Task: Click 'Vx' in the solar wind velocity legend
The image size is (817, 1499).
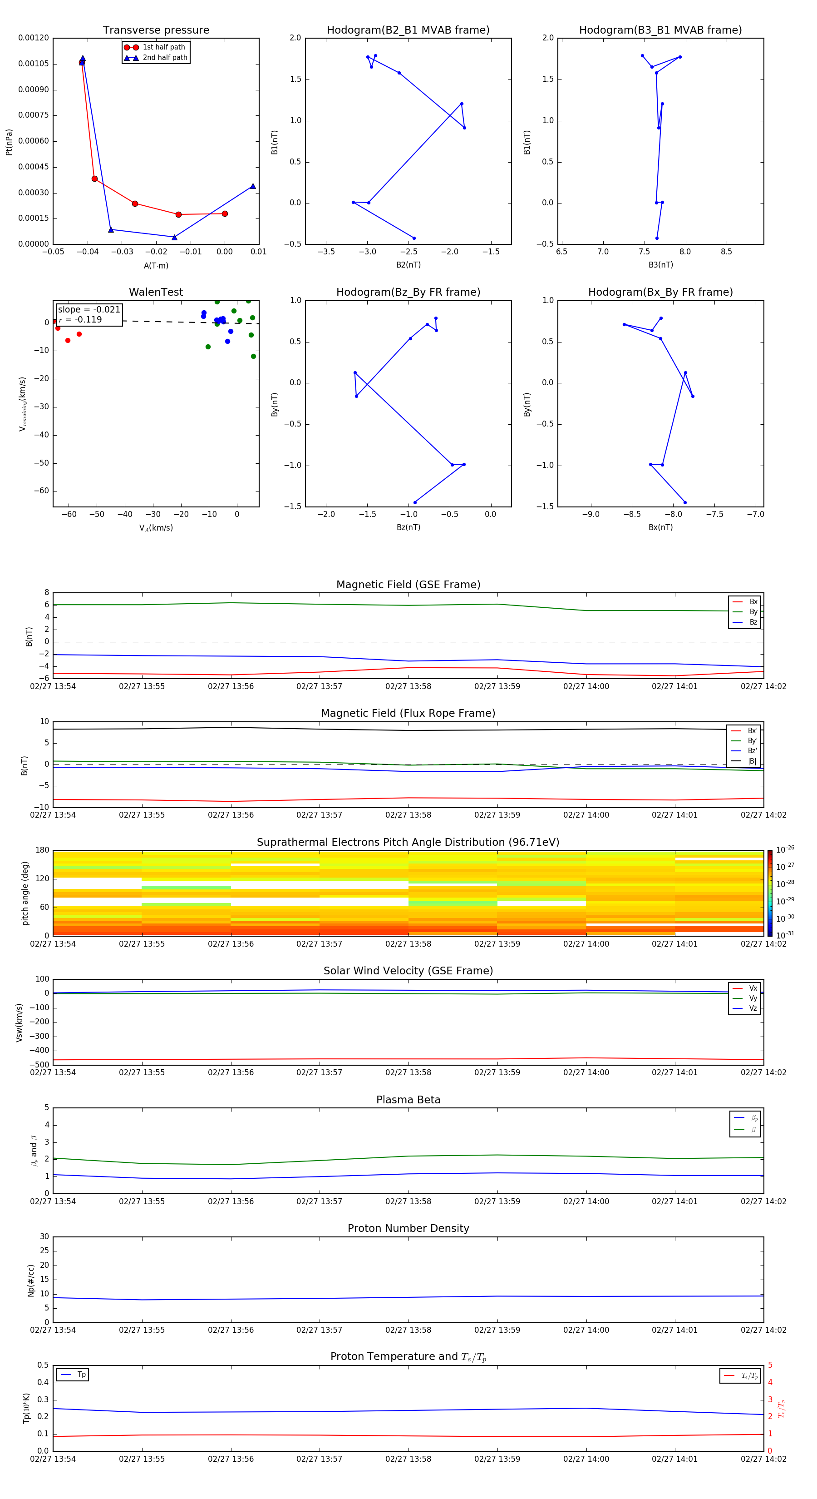Action: pyautogui.click(x=745, y=988)
